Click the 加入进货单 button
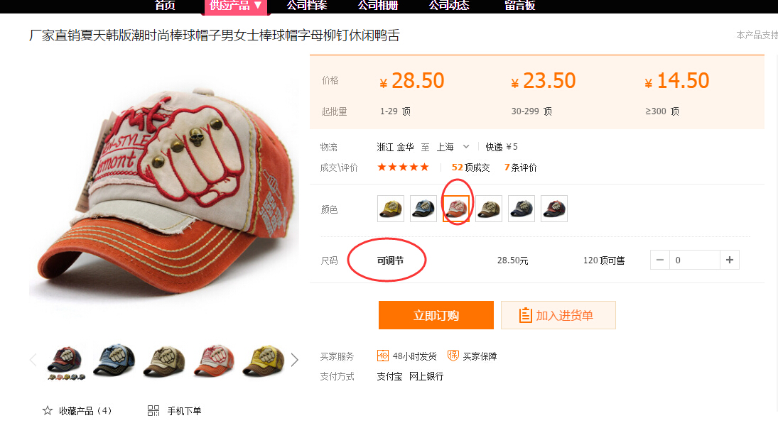Viewport: 778px width, 423px height. pyautogui.click(x=558, y=315)
